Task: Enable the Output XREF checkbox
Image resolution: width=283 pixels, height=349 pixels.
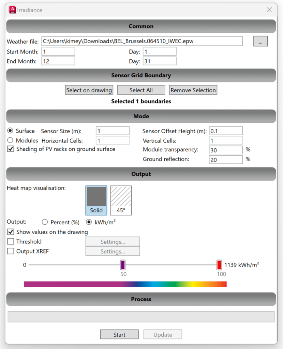Action: click(11, 251)
